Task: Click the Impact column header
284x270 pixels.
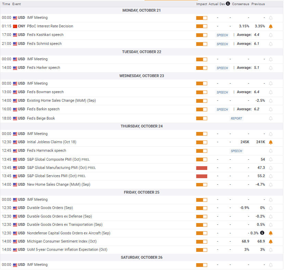Action: [x=201, y=4]
